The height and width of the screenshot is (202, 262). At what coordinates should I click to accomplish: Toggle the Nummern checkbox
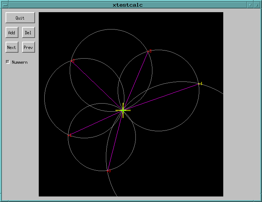tap(8, 62)
